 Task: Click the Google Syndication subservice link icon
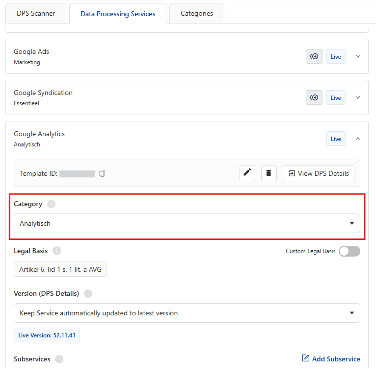pyautogui.click(x=314, y=97)
